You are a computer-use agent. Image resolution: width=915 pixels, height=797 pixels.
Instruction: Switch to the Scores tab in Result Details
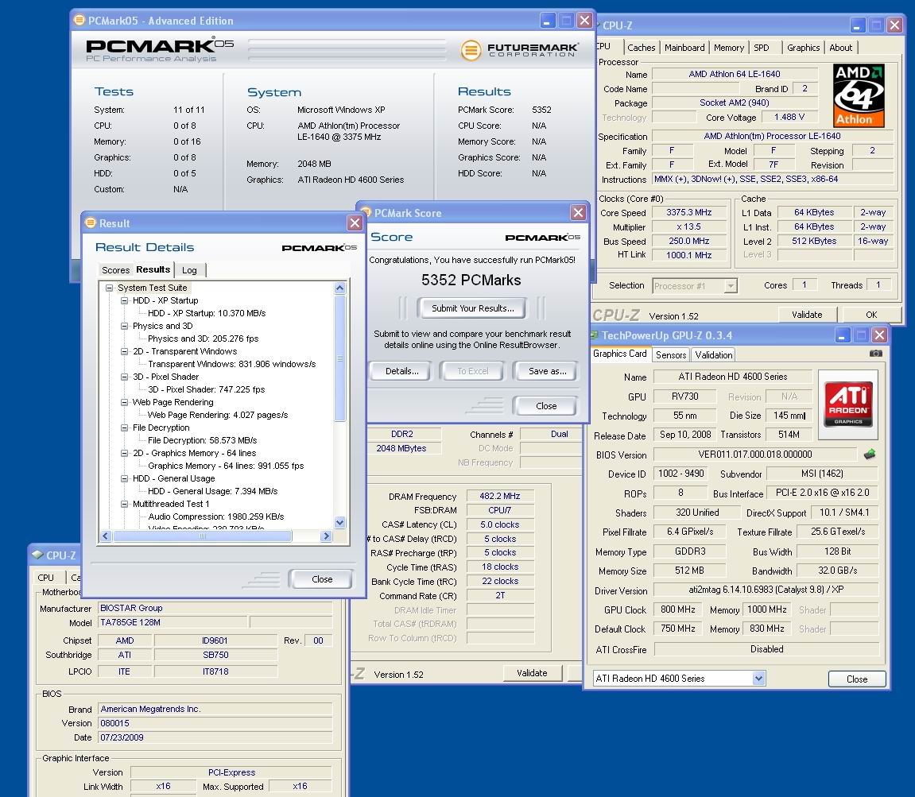115,270
